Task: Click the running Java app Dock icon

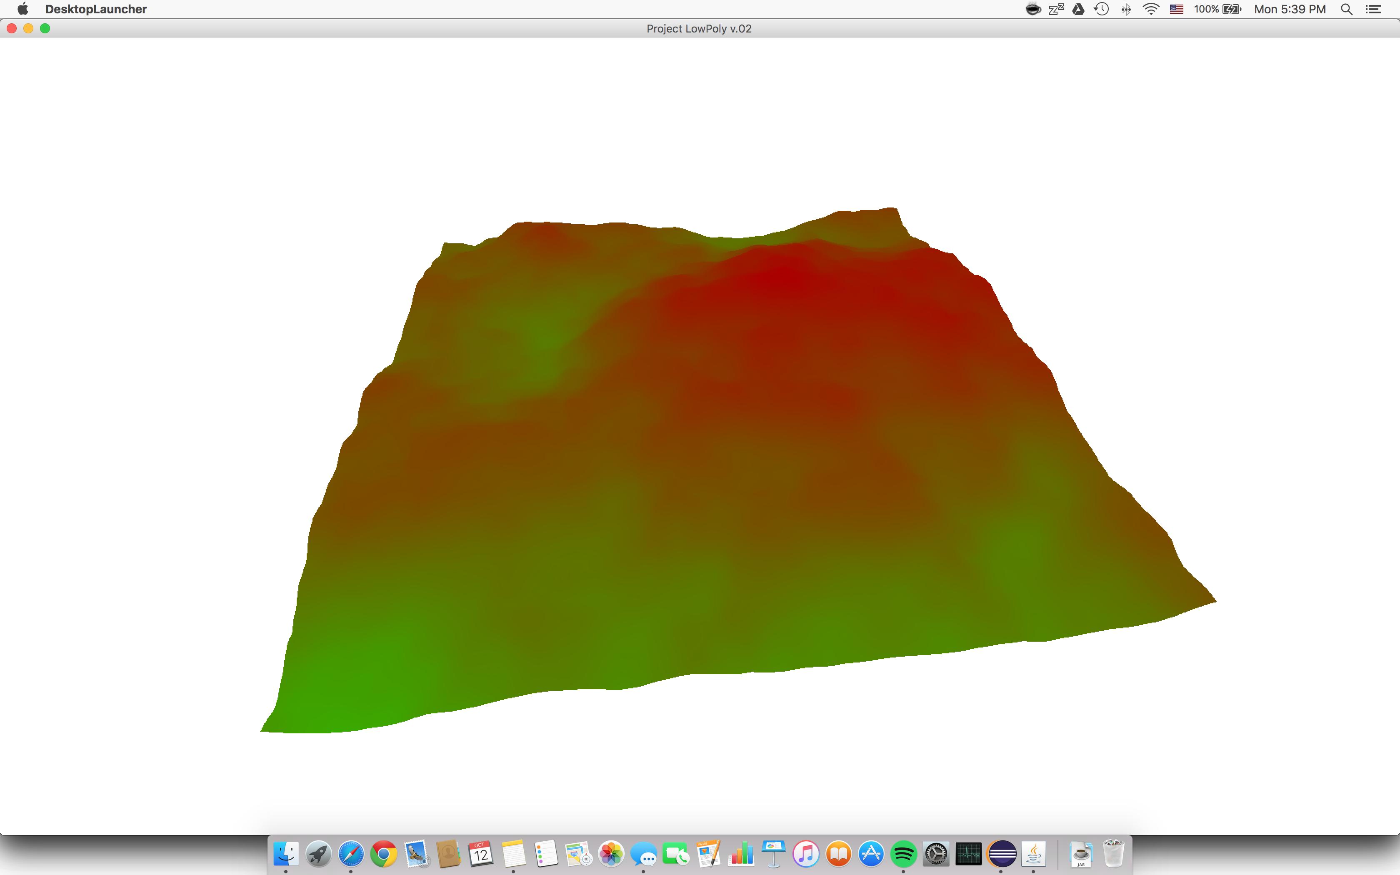Action: click(x=1034, y=854)
